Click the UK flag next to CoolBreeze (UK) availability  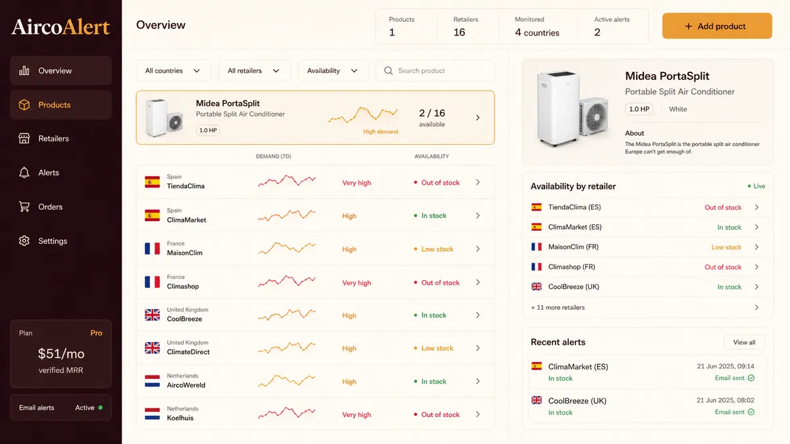537,287
